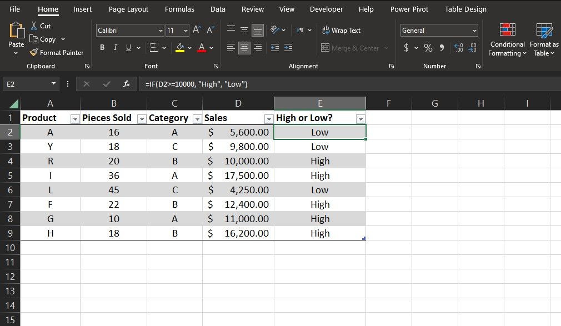Screen dimensions: 561x326
Task: Enable Wrap Text for selection
Action: click(341, 30)
